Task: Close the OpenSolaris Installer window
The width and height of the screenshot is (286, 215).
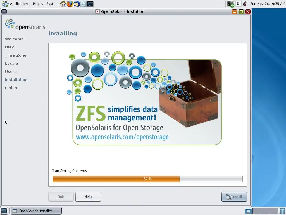Action: click(x=248, y=12)
